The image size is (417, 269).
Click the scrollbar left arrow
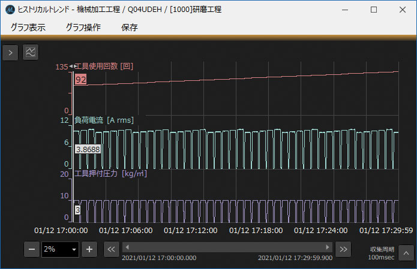click(x=127, y=247)
